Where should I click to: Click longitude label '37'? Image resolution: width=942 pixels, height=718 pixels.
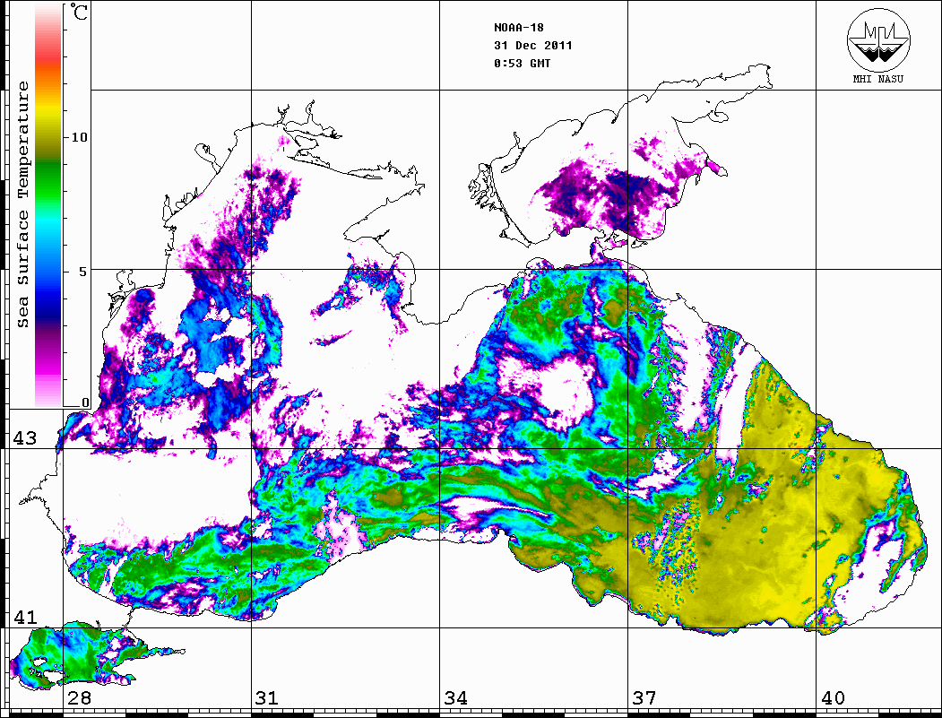644,697
